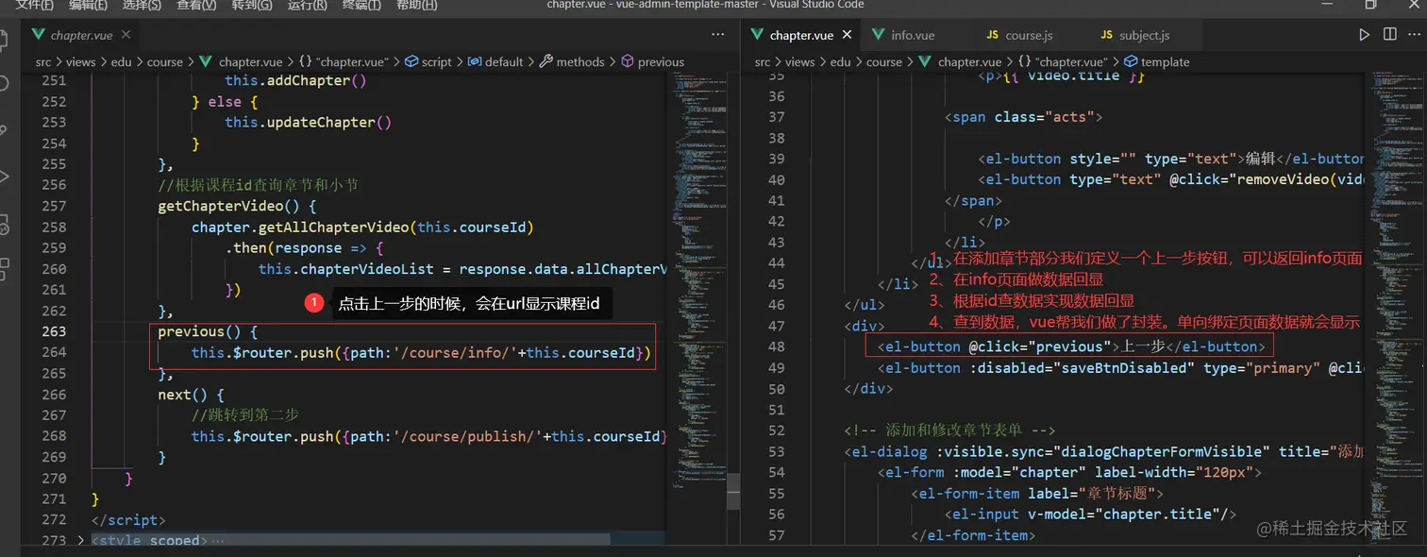
Task: Expand the folded style scoped block at line 273
Action: tap(80, 541)
